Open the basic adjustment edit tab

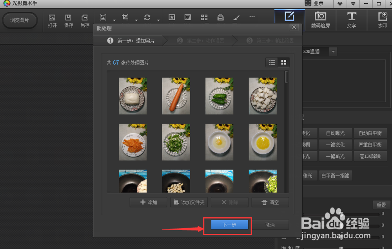290,19
